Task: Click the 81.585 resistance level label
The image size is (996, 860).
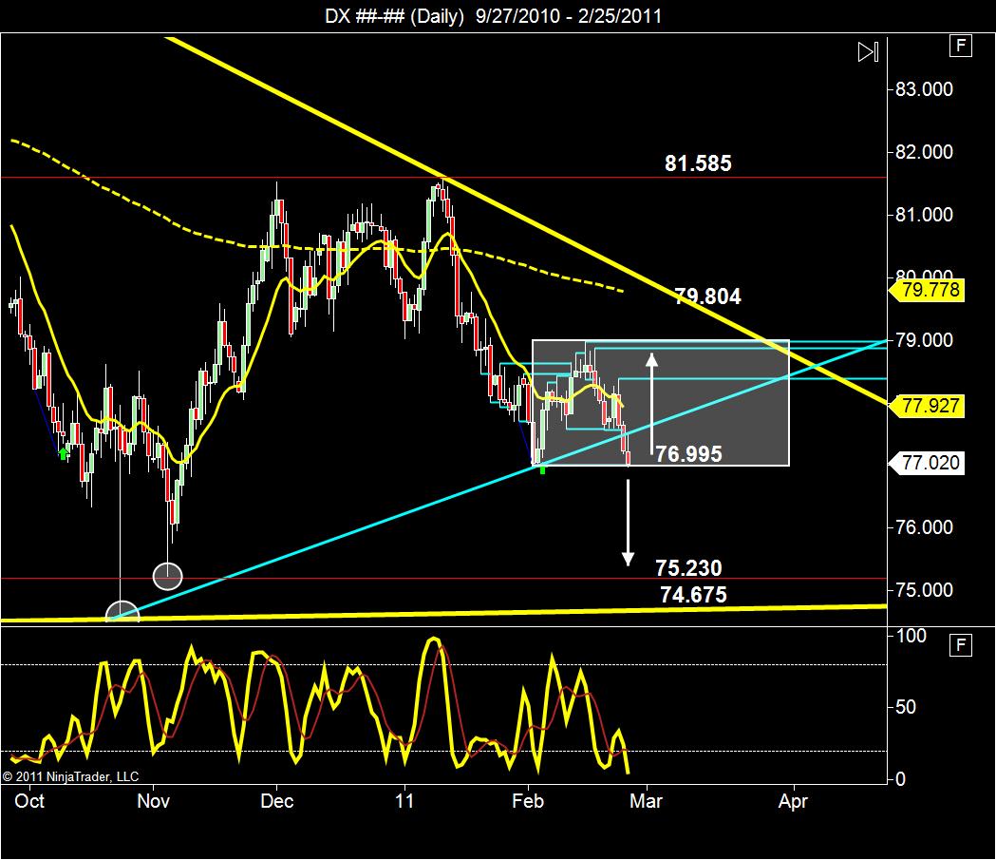Action: click(x=698, y=163)
